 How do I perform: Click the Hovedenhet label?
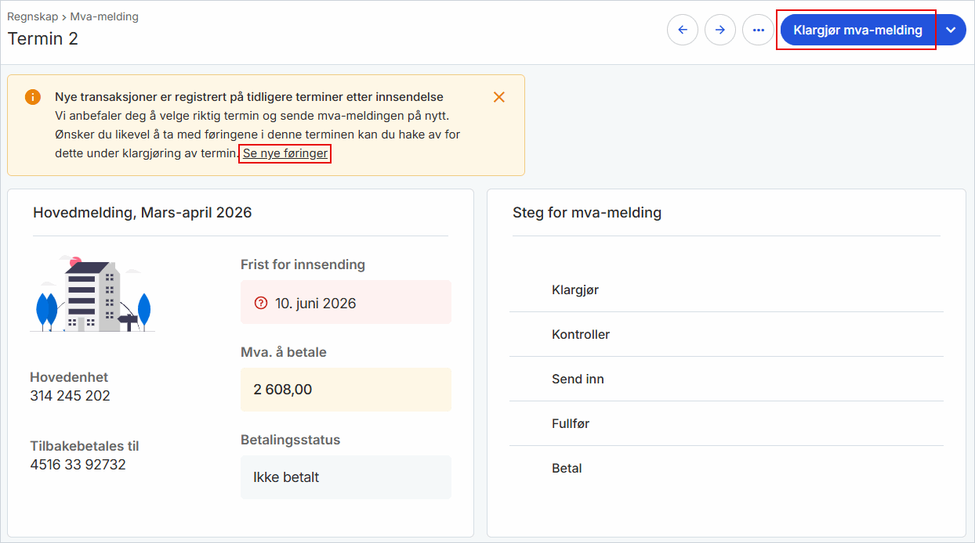(x=69, y=377)
